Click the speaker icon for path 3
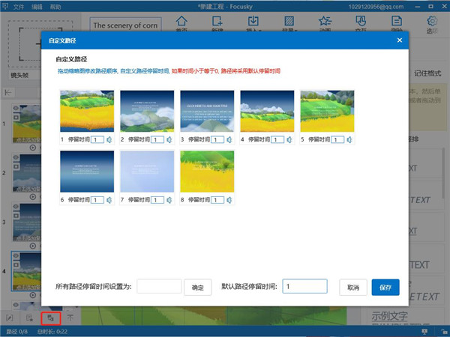450x337 pixels. (x=229, y=139)
